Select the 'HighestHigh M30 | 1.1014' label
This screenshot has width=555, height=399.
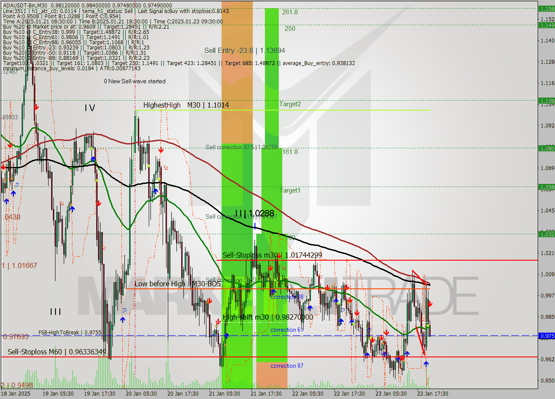(186, 105)
